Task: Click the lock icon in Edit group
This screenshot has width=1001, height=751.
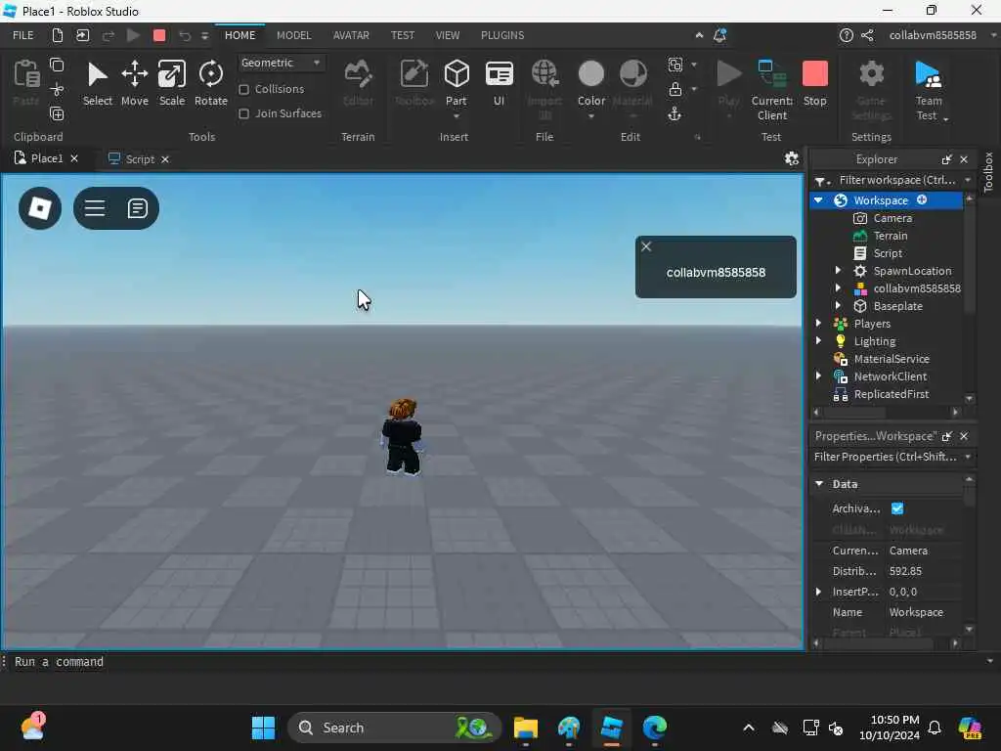Action: tap(675, 89)
